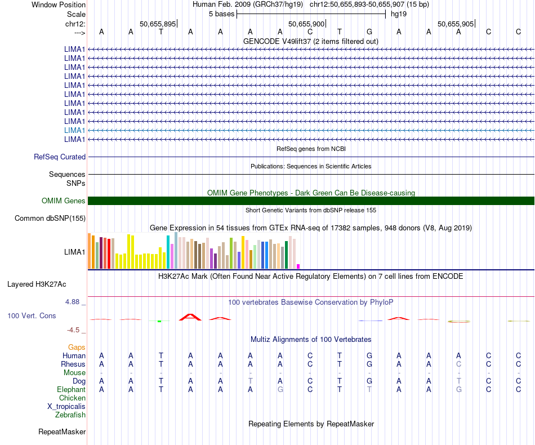Click the -4.5 PhyloP lower scale value
This screenshot has height=445, width=535.
[x=73, y=330]
